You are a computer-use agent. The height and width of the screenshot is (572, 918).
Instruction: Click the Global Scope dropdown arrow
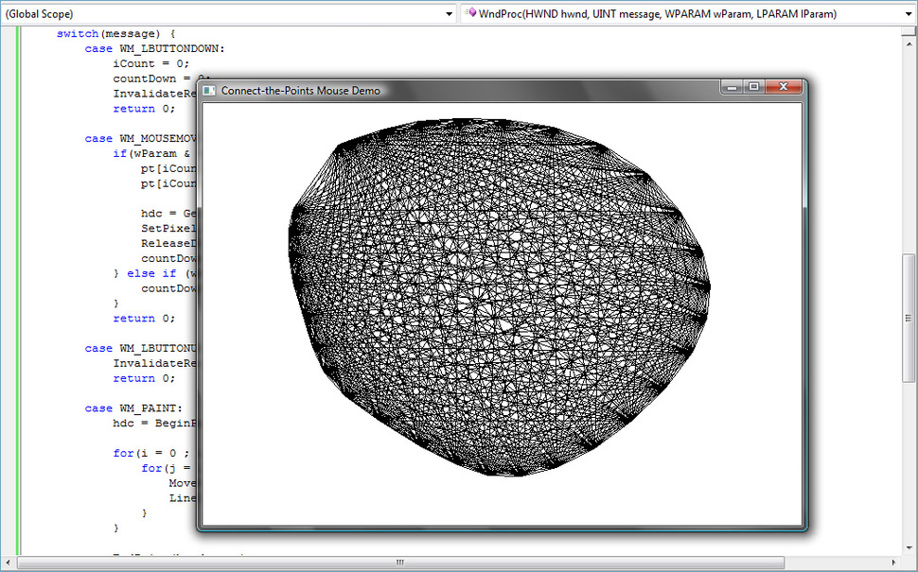coord(450,14)
